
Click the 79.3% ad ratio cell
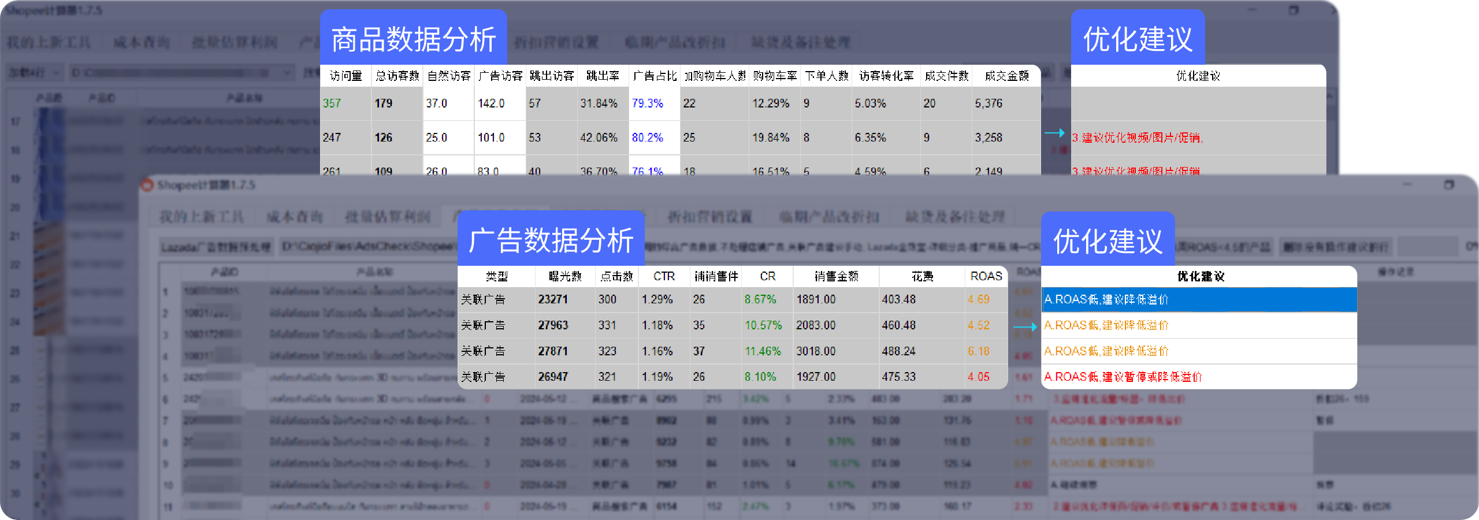(647, 103)
